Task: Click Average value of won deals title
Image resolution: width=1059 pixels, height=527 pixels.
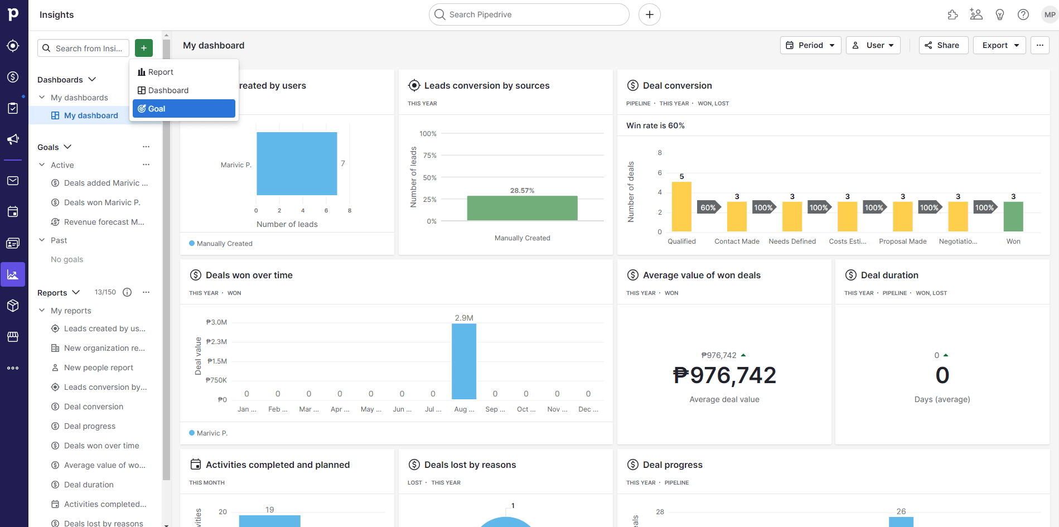Action: (x=702, y=275)
